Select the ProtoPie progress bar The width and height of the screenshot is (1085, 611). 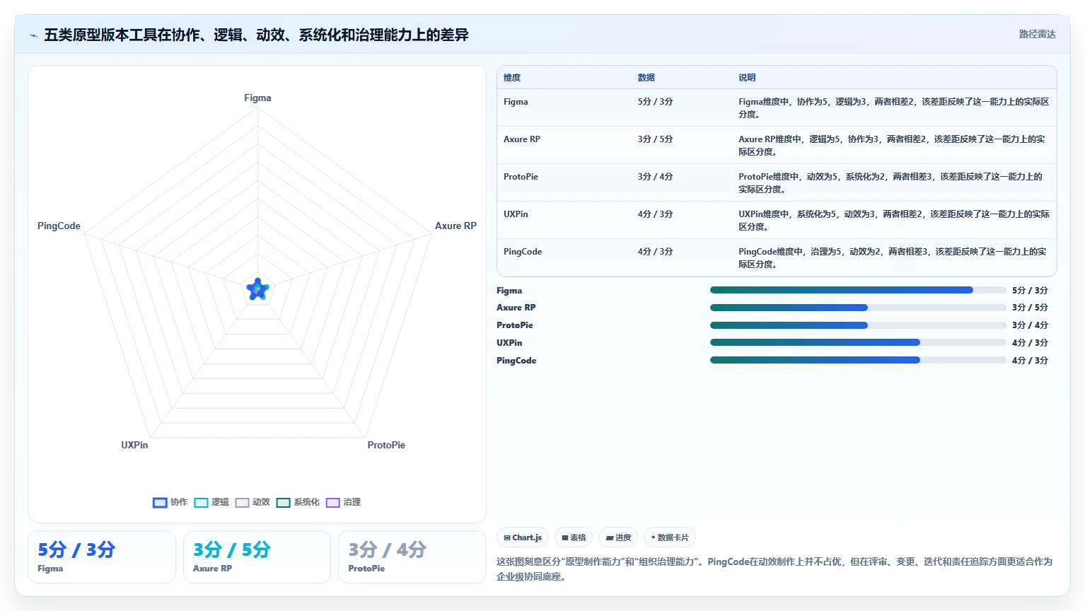pyautogui.click(x=858, y=325)
